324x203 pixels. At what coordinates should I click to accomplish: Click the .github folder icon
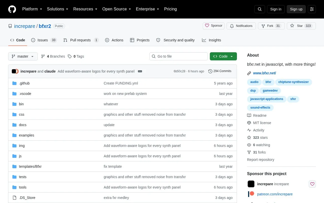tap(14, 83)
